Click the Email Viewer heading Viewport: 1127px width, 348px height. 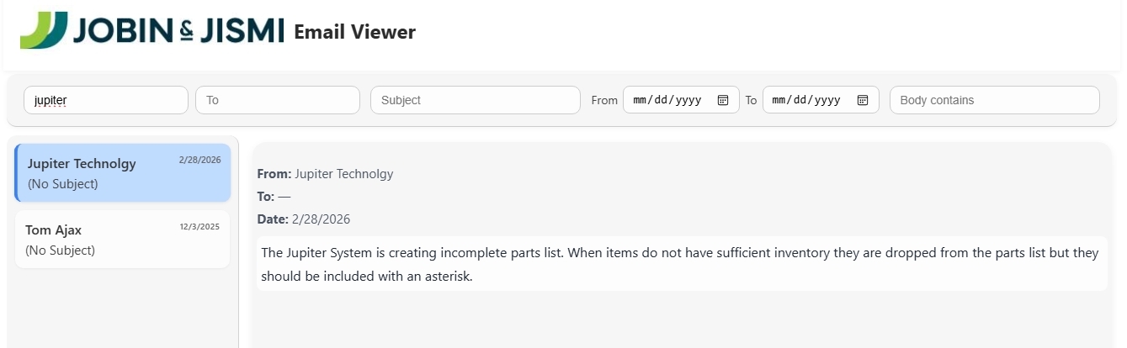(x=354, y=32)
